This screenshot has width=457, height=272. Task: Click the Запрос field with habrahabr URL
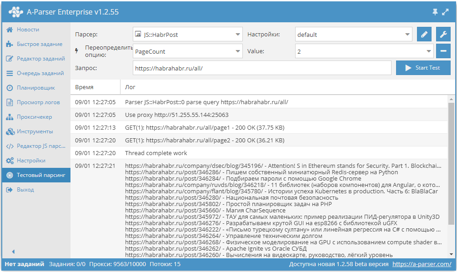pos(262,68)
